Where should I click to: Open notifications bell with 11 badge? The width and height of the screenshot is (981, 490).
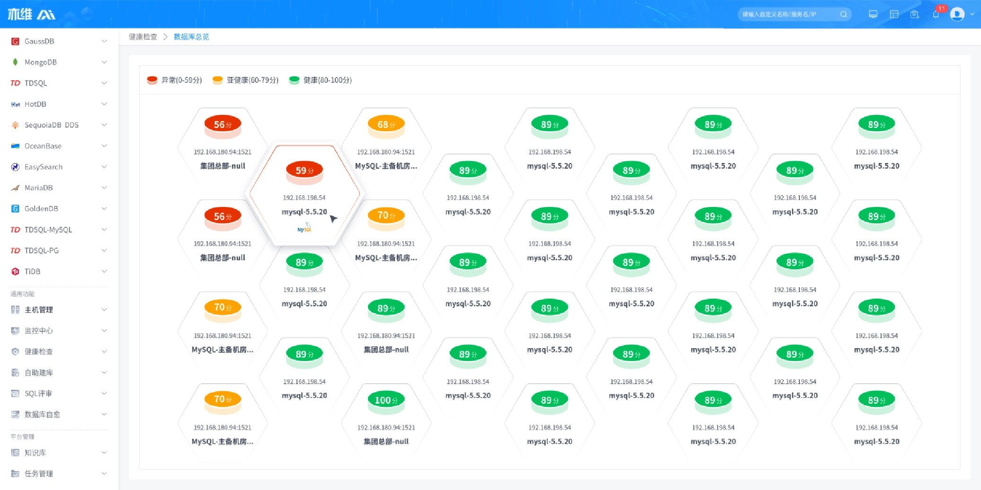click(936, 14)
